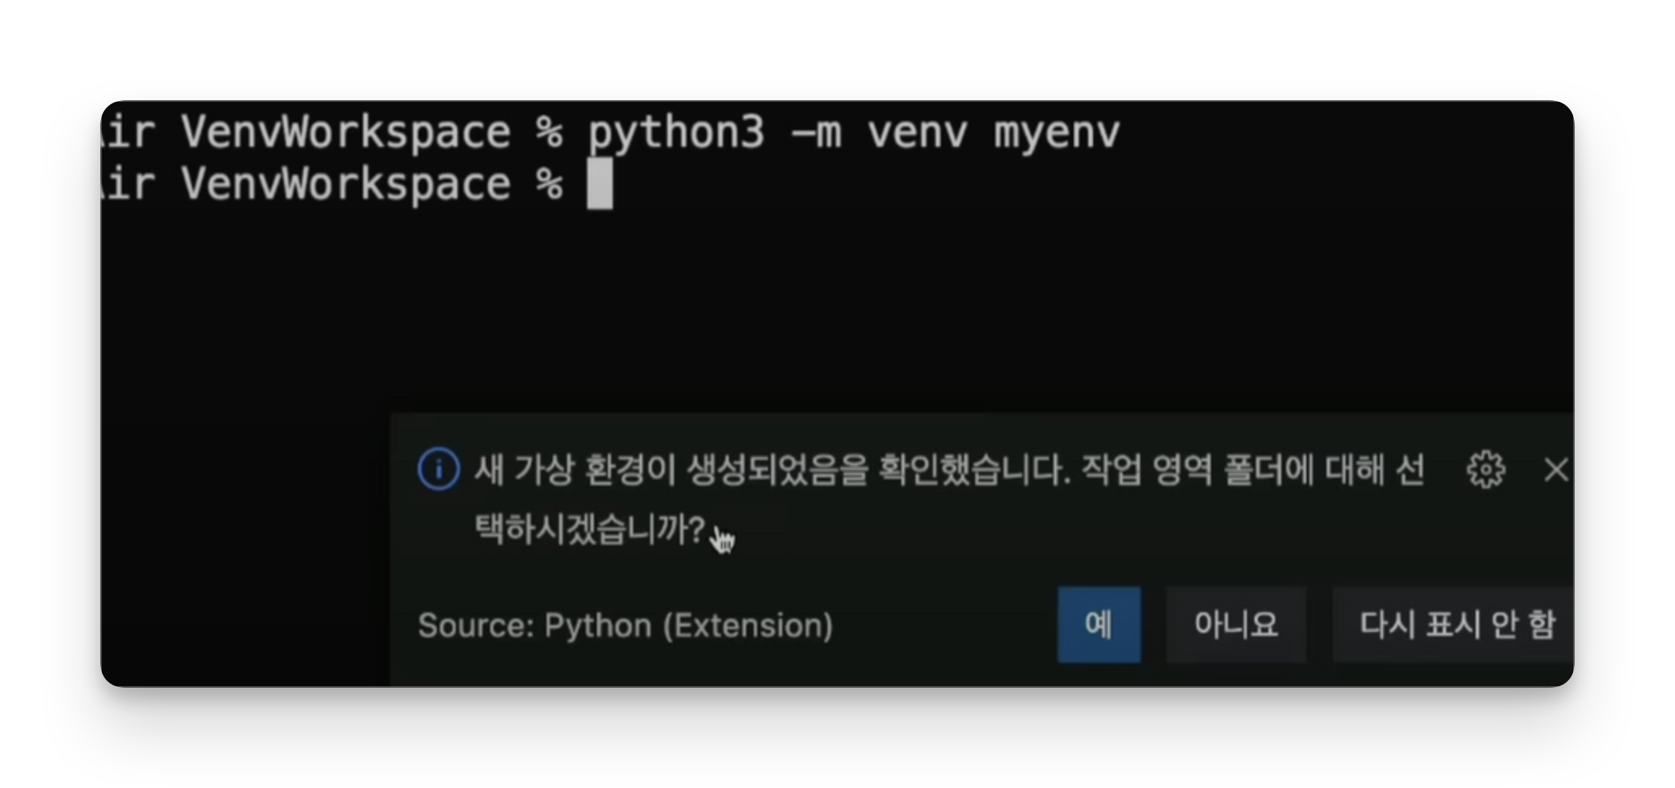Place cursor at the terminal block cursor

[x=600, y=184]
